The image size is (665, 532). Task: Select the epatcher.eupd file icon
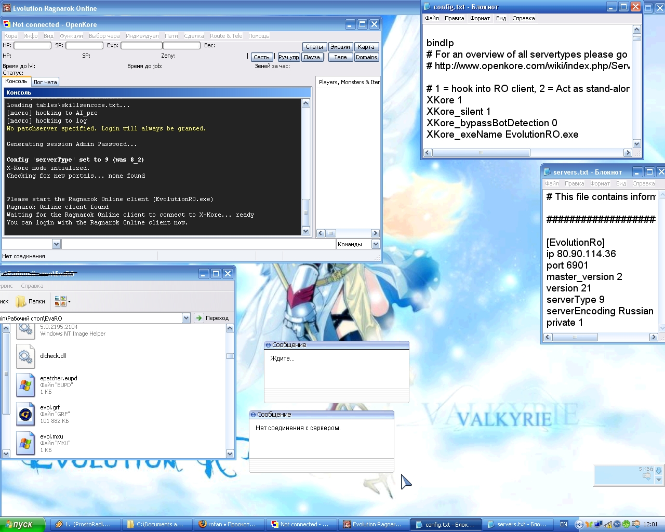click(x=25, y=385)
